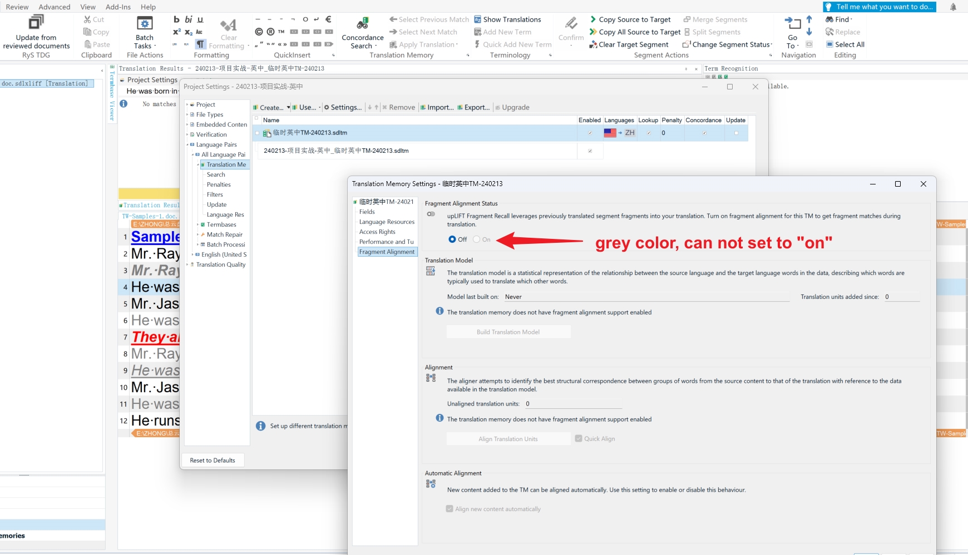Expand the Project tree node
The height and width of the screenshot is (555, 968).
(187, 104)
